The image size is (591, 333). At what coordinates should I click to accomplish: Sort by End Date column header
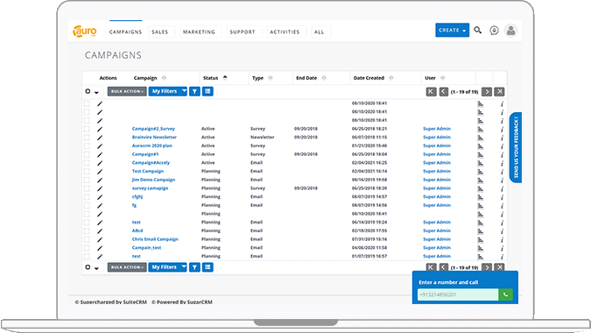[306, 78]
